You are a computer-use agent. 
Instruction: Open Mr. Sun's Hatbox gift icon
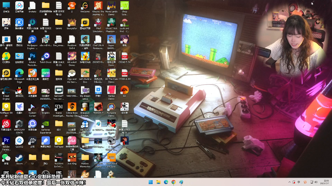click(x=85, y=126)
